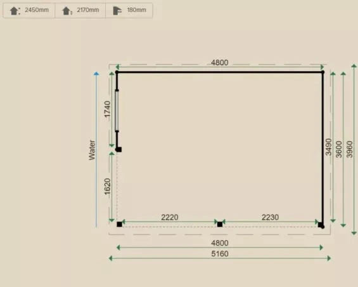
Task: Select the window in the left wall
Action: pos(117,110)
